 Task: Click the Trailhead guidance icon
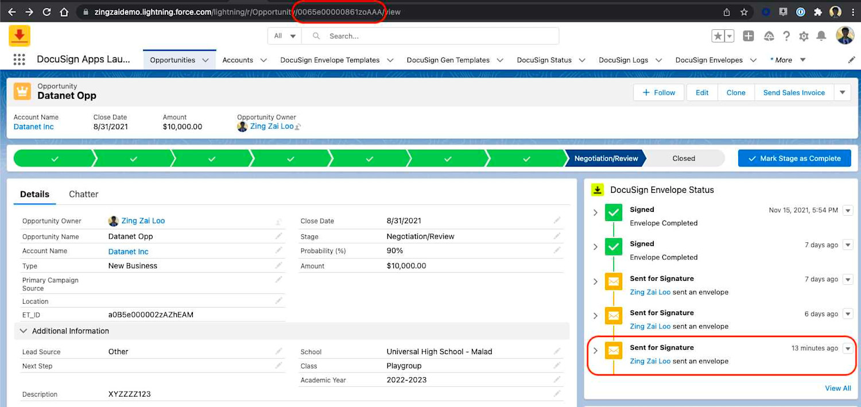pyautogui.click(x=769, y=36)
